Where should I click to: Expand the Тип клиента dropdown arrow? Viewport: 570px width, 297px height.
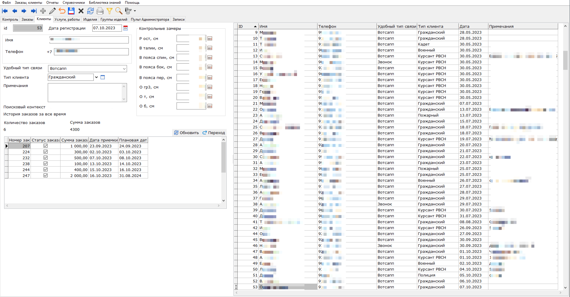pyautogui.click(x=96, y=77)
